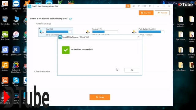Open the Skype desktop icon
Viewport: 196px width, 110px height.
[16, 82]
